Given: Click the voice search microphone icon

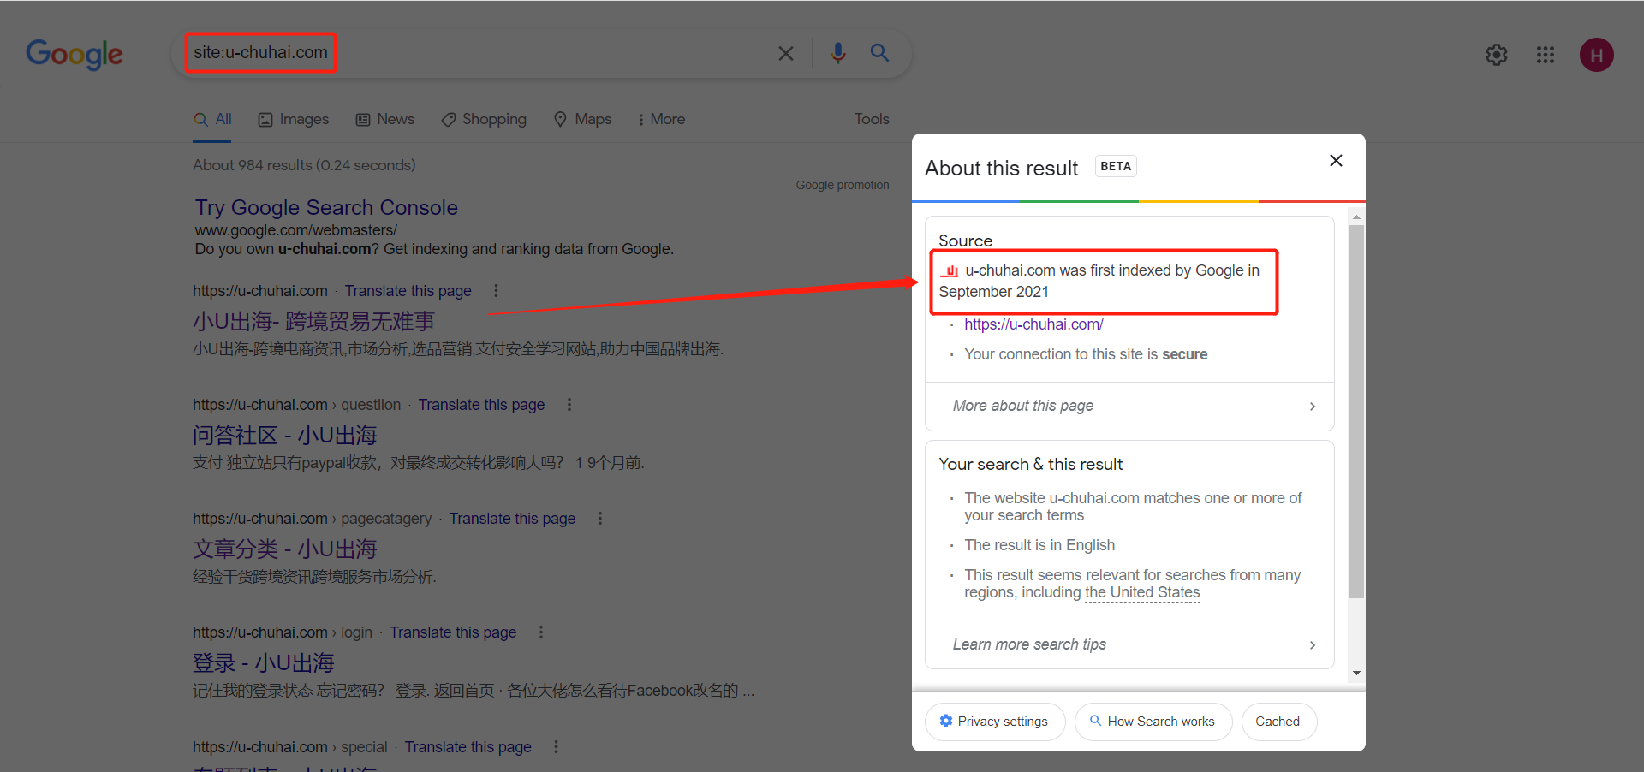Looking at the screenshot, I should click(x=837, y=53).
